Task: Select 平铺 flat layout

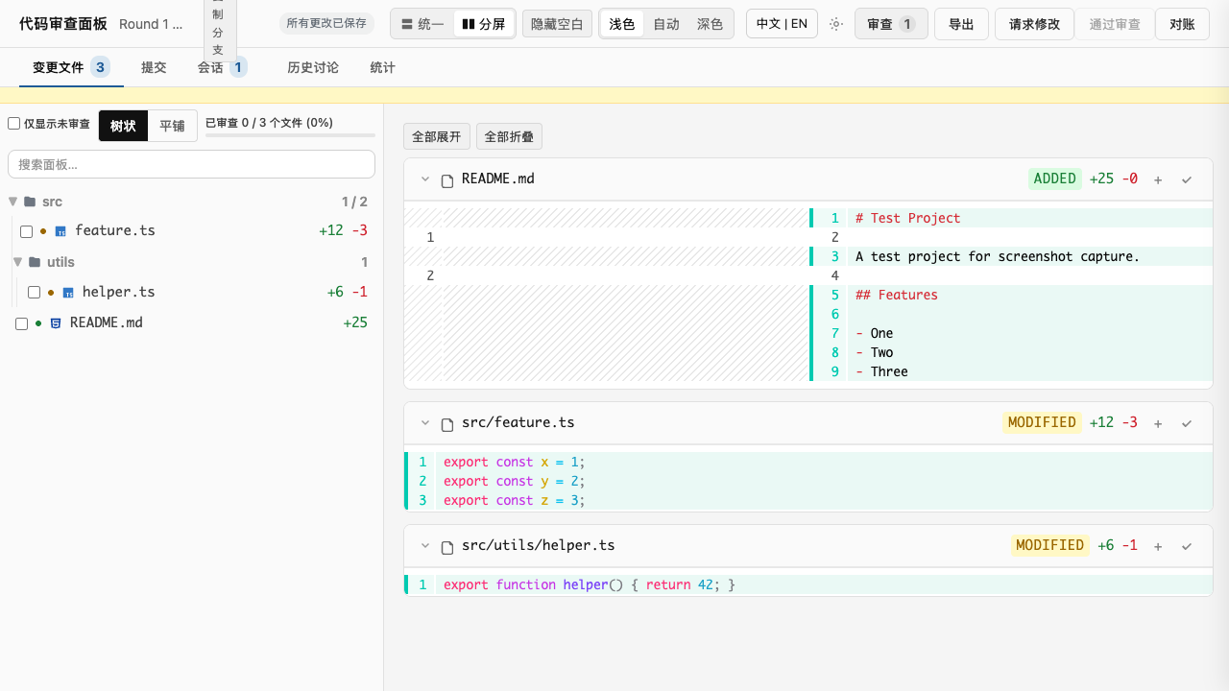Action: pos(172,126)
